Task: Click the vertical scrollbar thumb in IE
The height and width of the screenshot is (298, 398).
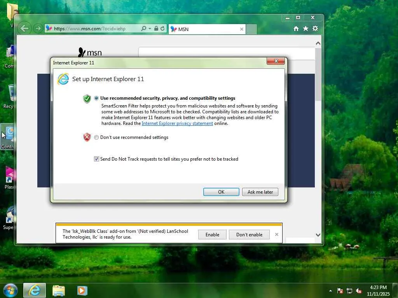Action: [x=318, y=74]
